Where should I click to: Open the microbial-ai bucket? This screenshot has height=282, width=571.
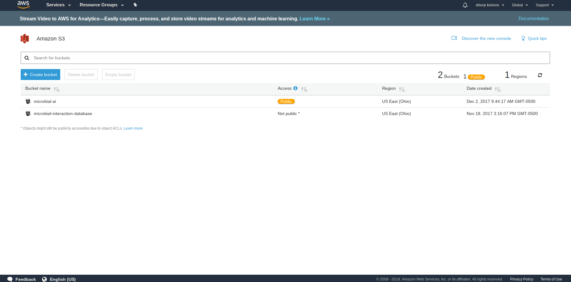(x=45, y=101)
